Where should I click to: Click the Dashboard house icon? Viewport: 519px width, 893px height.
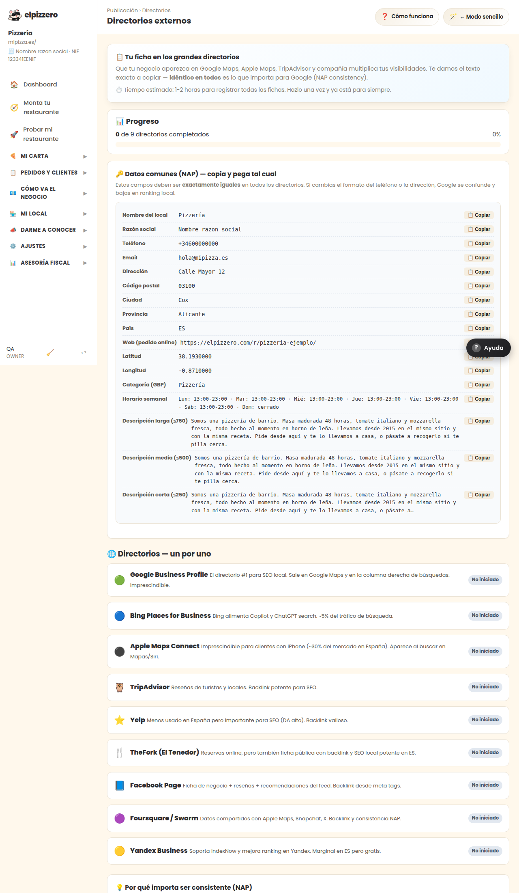click(x=14, y=84)
